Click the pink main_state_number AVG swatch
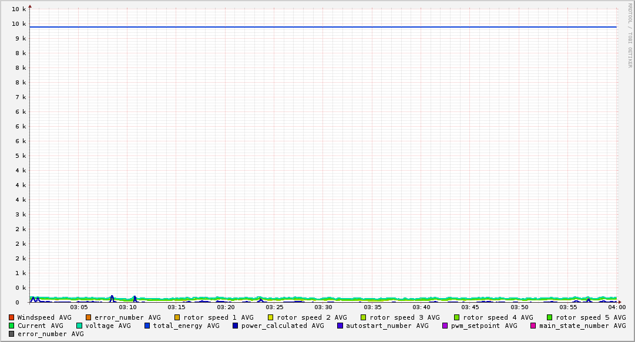This screenshot has height=342, width=635. click(x=533, y=326)
